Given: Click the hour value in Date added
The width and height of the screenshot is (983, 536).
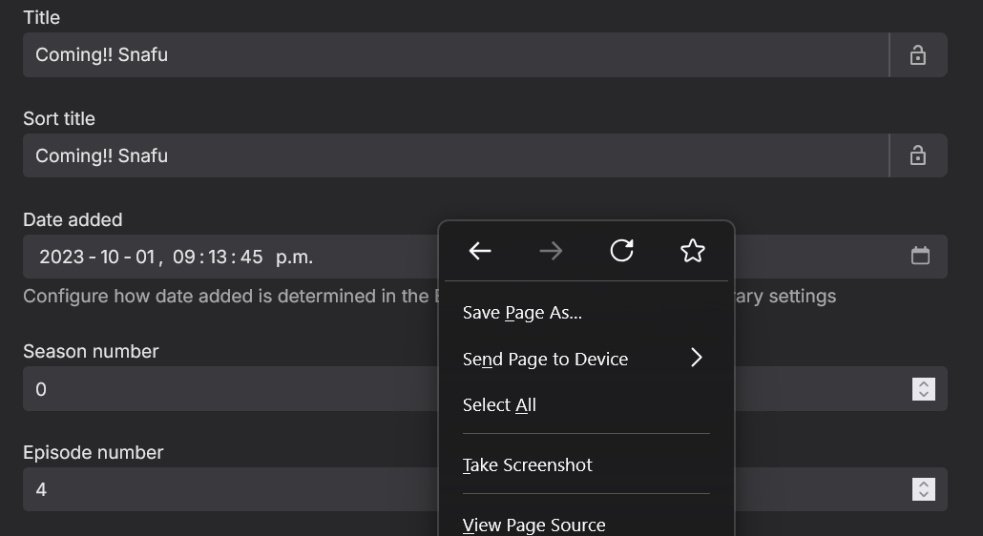Looking at the screenshot, I should click(x=184, y=257).
